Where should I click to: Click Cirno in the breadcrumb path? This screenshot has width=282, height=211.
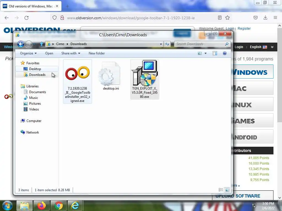click(x=60, y=44)
